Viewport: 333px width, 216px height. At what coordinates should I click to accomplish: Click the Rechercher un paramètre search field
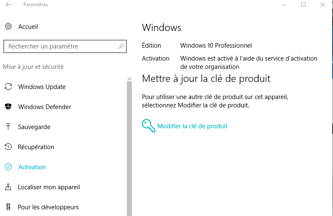tap(61, 46)
